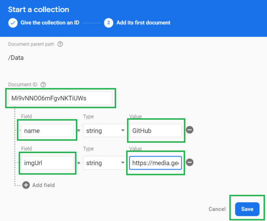Open the Type dropdown for imgUrl field
This screenshot has height=221, width=267.
click(105, 163)
